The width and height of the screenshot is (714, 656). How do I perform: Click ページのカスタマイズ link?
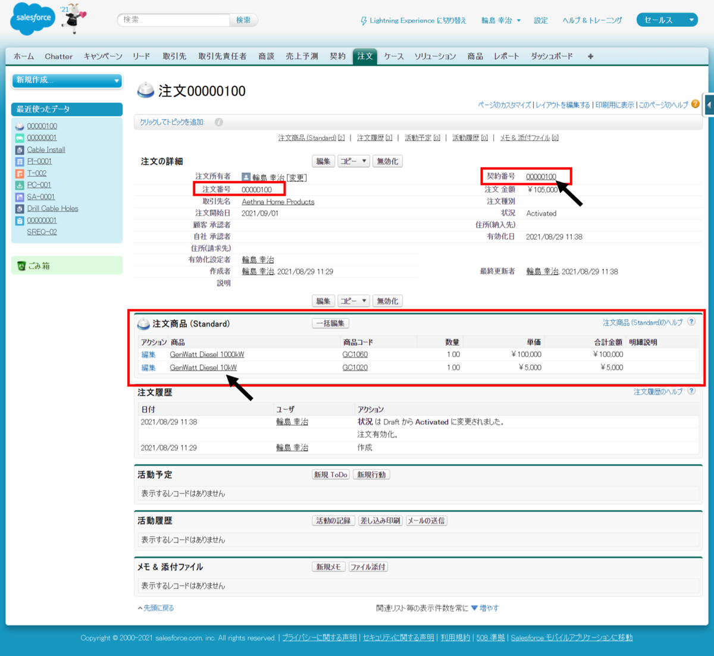tap(505, 105)
